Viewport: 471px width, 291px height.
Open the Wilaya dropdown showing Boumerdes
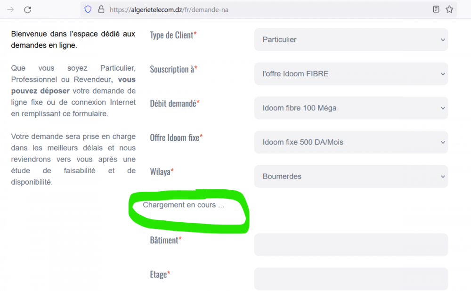click(x=351, y=176)
